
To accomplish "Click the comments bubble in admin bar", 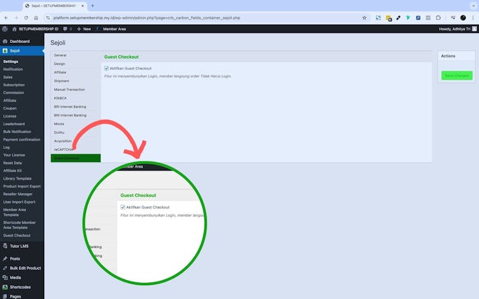I will pos(66,29).
